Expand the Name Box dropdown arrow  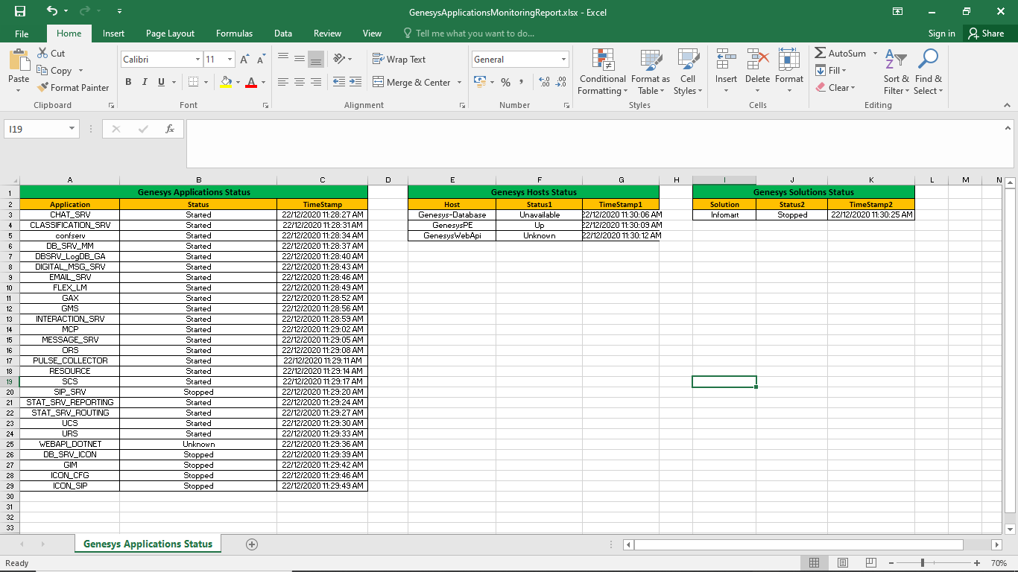pos(72,129)
